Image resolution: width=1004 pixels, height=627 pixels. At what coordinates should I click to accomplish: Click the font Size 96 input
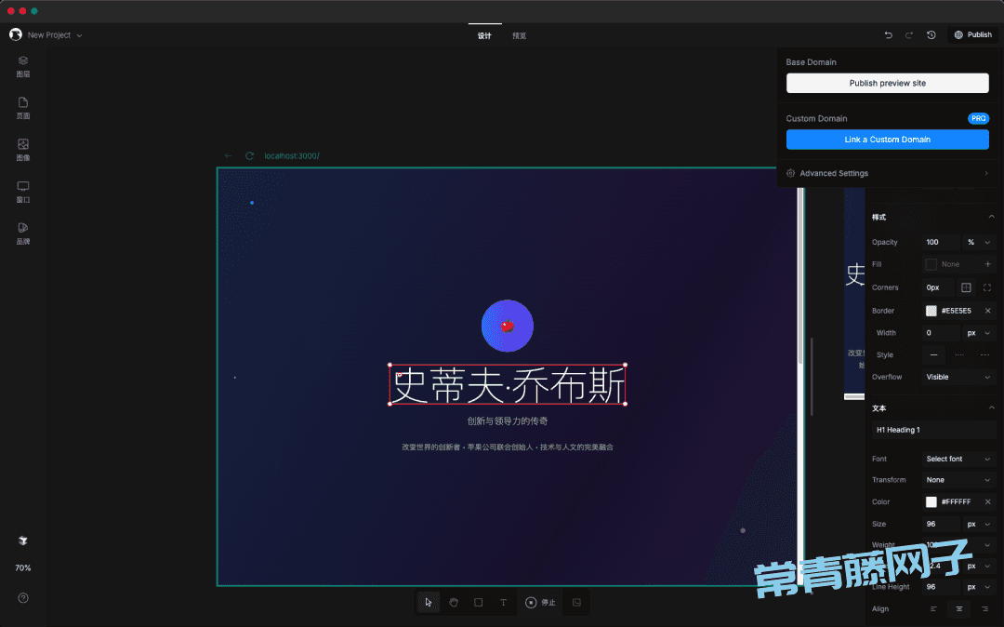(x=941, y=524)
